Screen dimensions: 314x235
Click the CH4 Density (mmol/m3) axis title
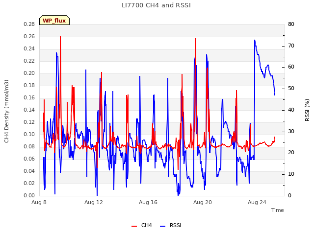point(6,111)
